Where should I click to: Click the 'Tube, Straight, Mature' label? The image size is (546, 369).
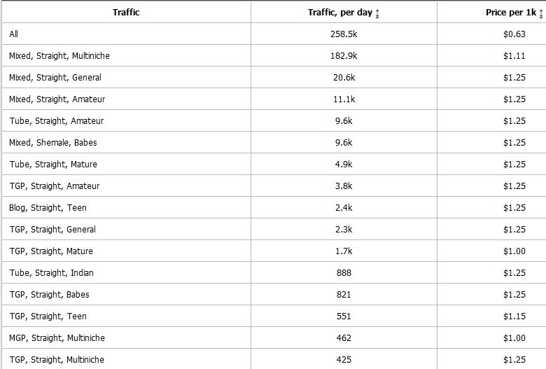(x=53, y=165)
